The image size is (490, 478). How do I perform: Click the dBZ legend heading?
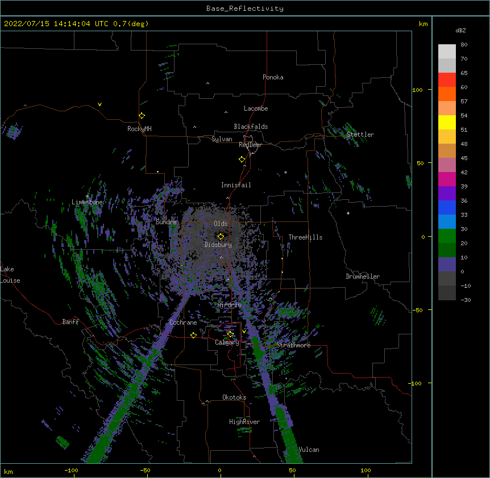pos(460,30)
